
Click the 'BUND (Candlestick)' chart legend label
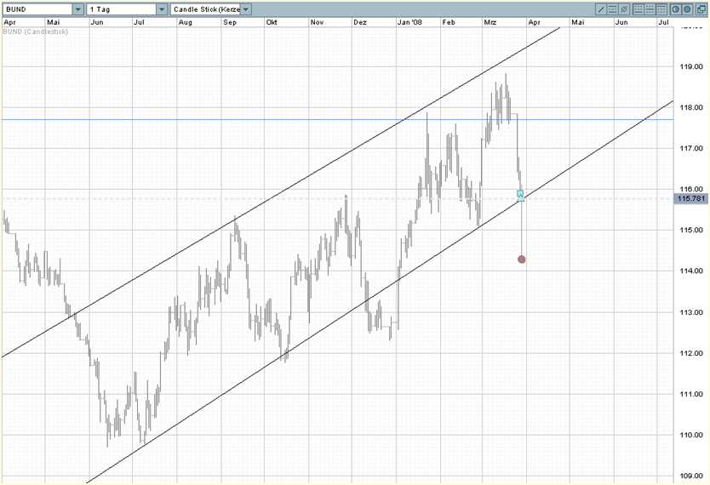pos(35,31)
